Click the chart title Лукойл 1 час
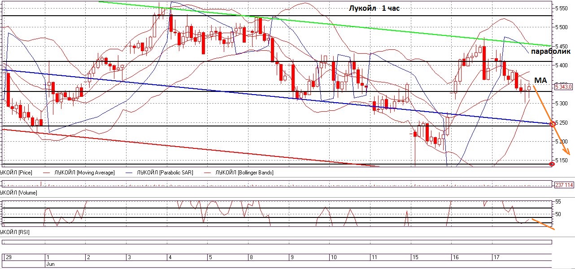 click(x=374, y=9)
